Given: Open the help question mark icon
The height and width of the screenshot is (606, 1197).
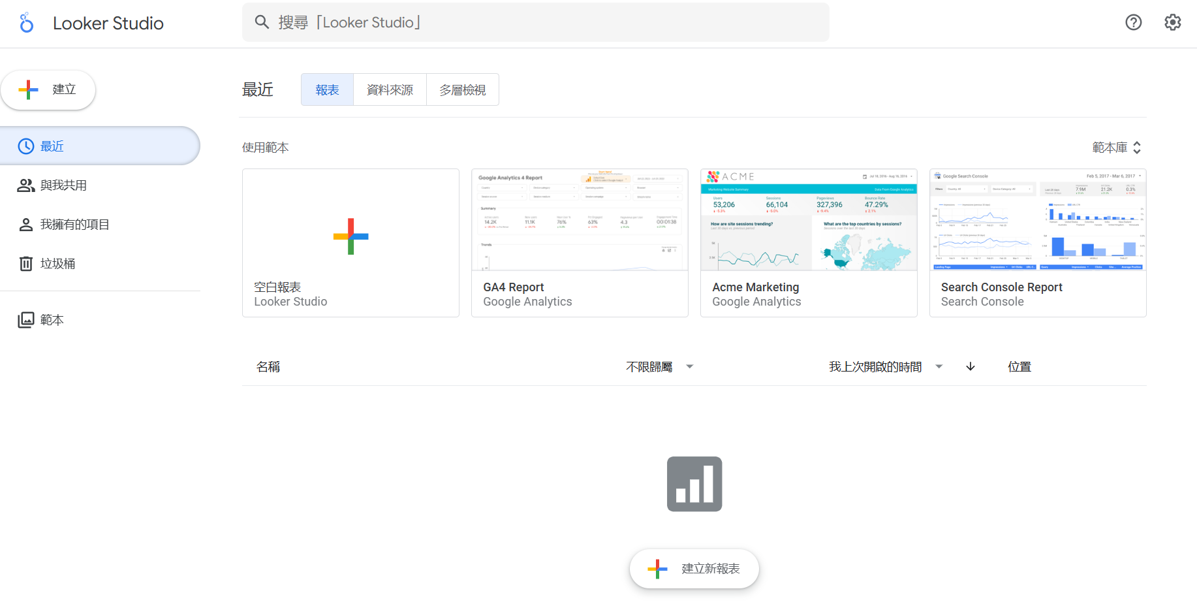Looking at the screenshot, I should pos(1134,23).
